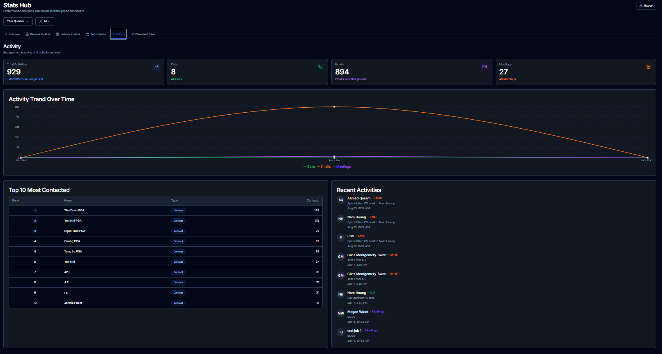
Task: Click the Emails peak point at Apr - Jun
Action: click(334, 107)
